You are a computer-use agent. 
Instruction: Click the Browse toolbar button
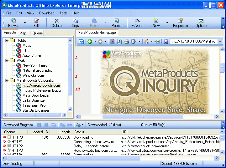[14, 23]
